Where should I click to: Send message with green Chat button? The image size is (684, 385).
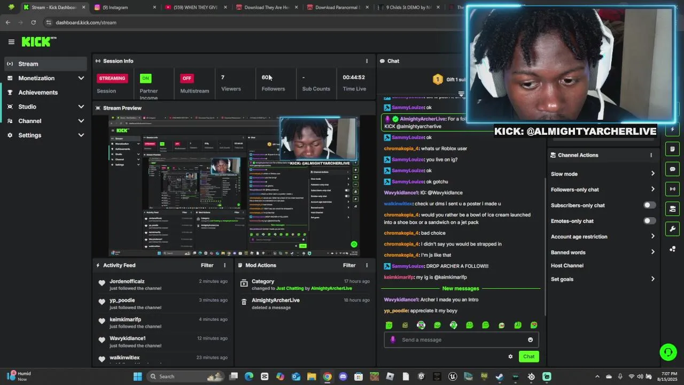(x=528, y=357)
